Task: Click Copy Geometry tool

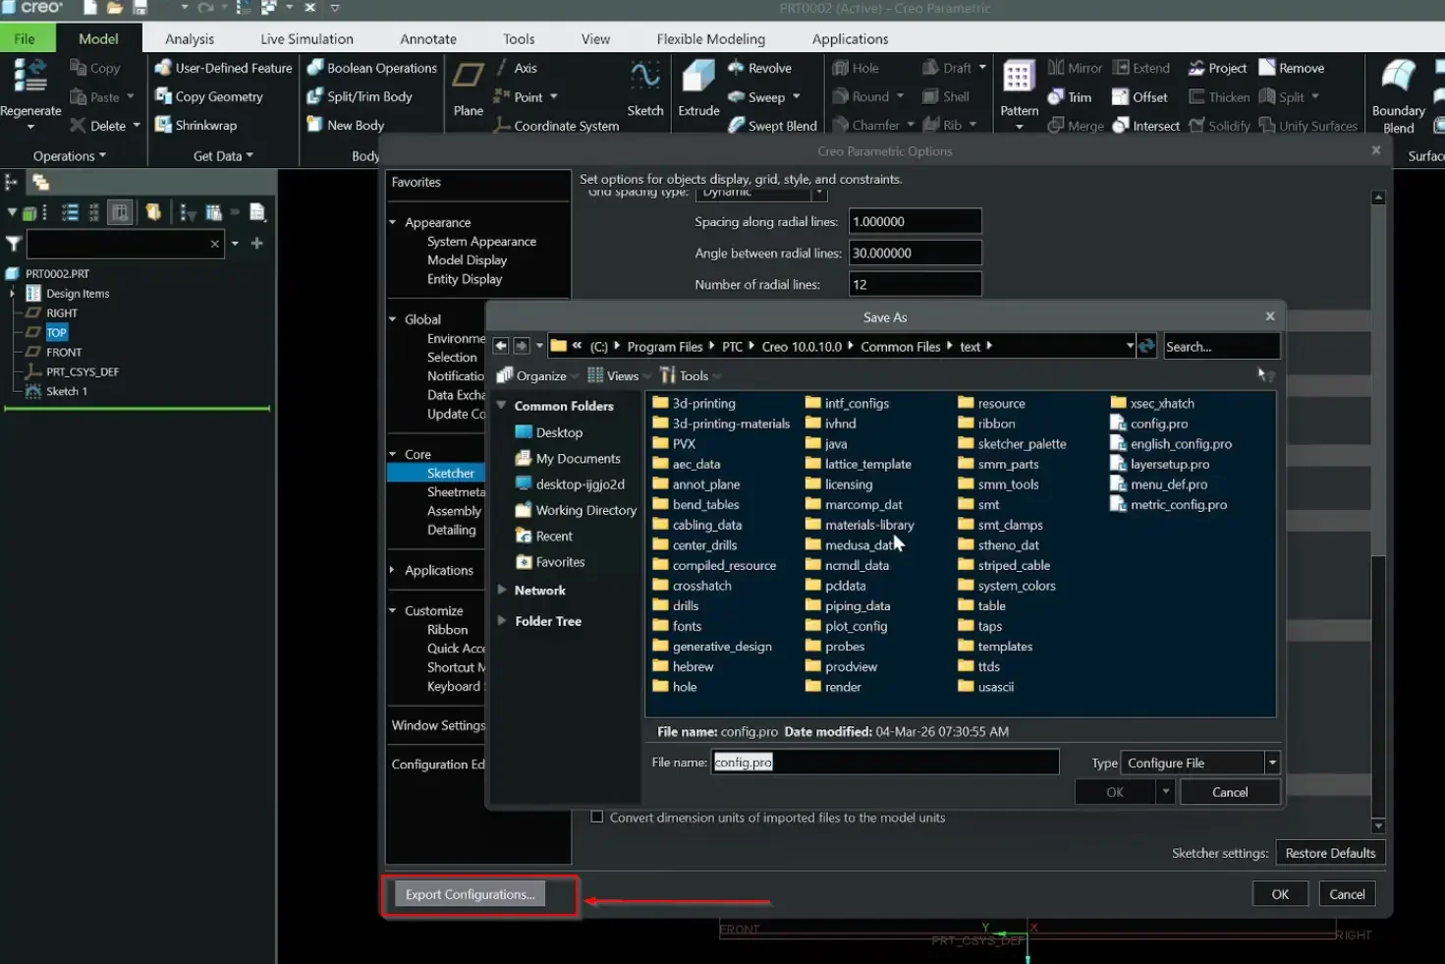Action: (208, 96)
